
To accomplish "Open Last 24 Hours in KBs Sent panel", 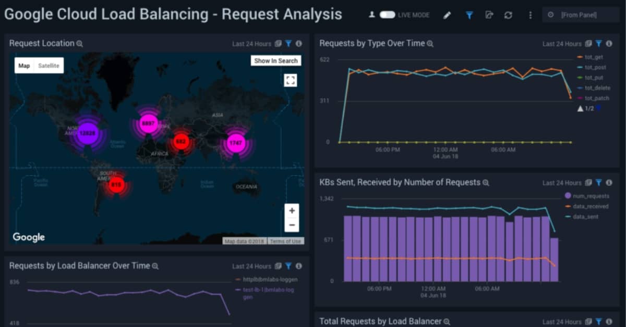I will (562, 183).
